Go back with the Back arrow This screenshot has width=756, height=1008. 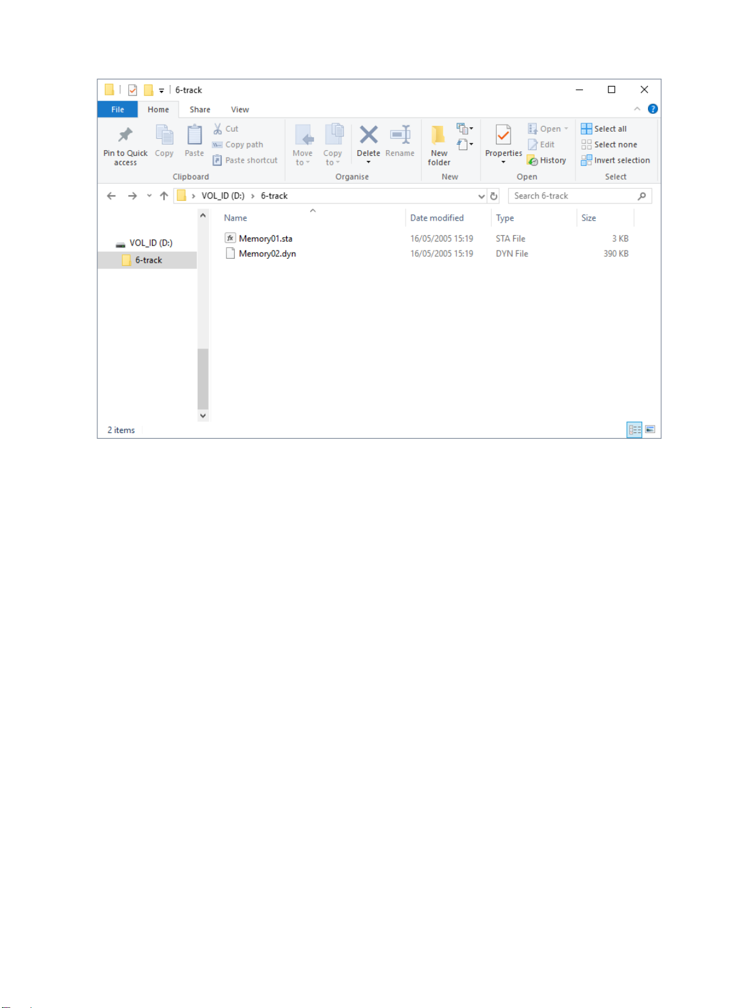(x=111, y=196)
